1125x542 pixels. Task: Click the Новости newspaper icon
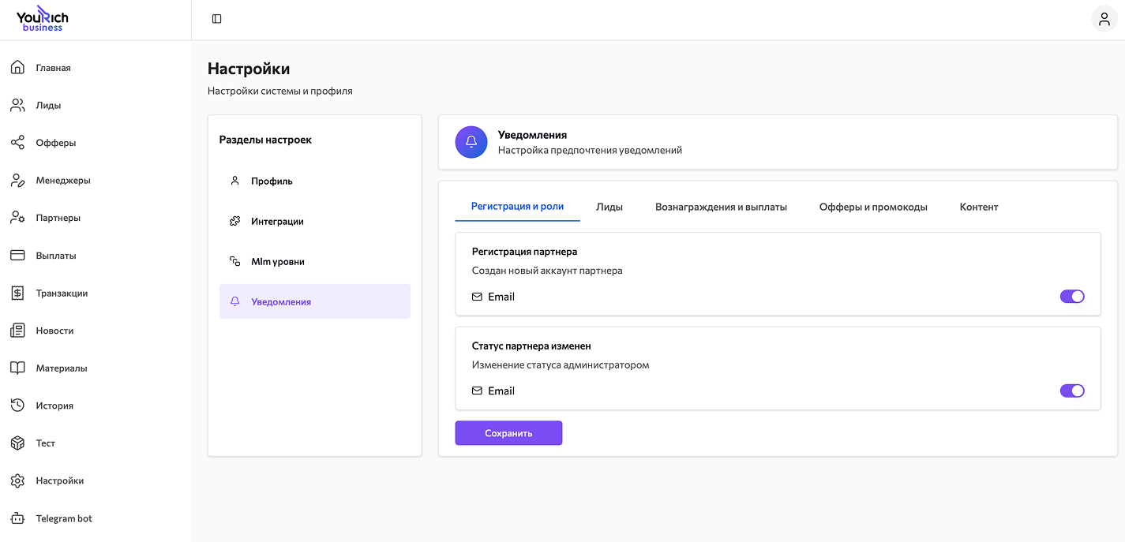(x=17, y=330)
